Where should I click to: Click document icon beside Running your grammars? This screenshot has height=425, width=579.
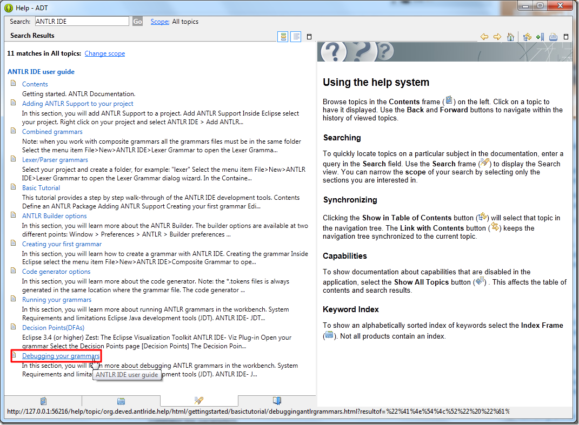pos(14,299)
